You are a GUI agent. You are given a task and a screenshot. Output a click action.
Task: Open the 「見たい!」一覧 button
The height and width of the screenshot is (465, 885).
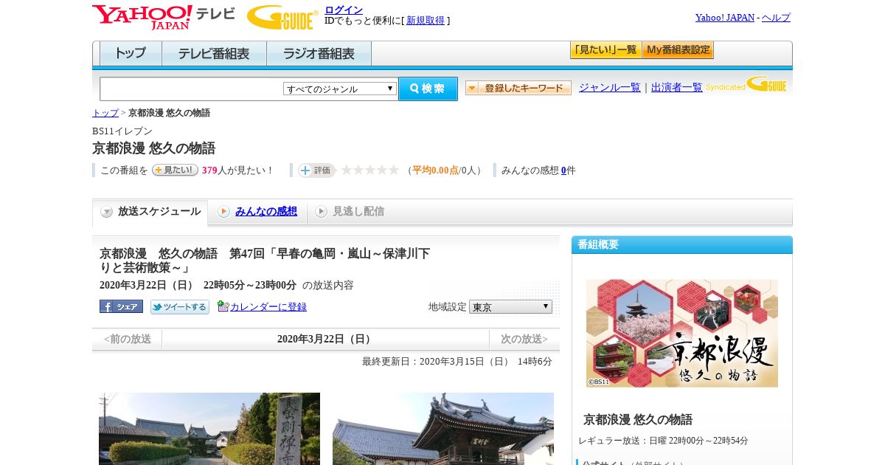[606, 50]
